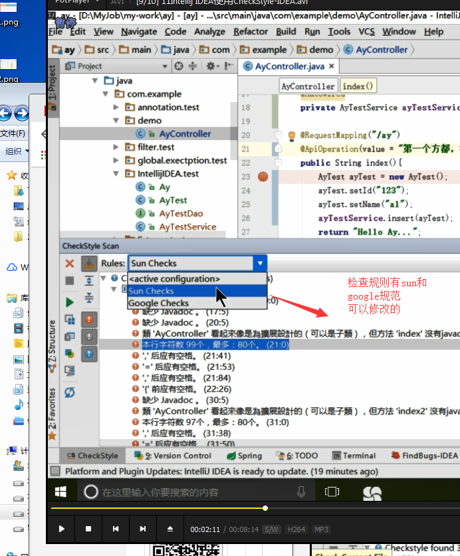Click the check changed files icon with colored shapes
The image size is (460, 556).
click(70, 353)
